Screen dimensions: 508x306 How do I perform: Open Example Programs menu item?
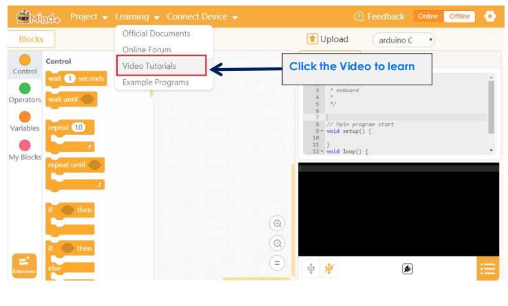pos(156,83)
